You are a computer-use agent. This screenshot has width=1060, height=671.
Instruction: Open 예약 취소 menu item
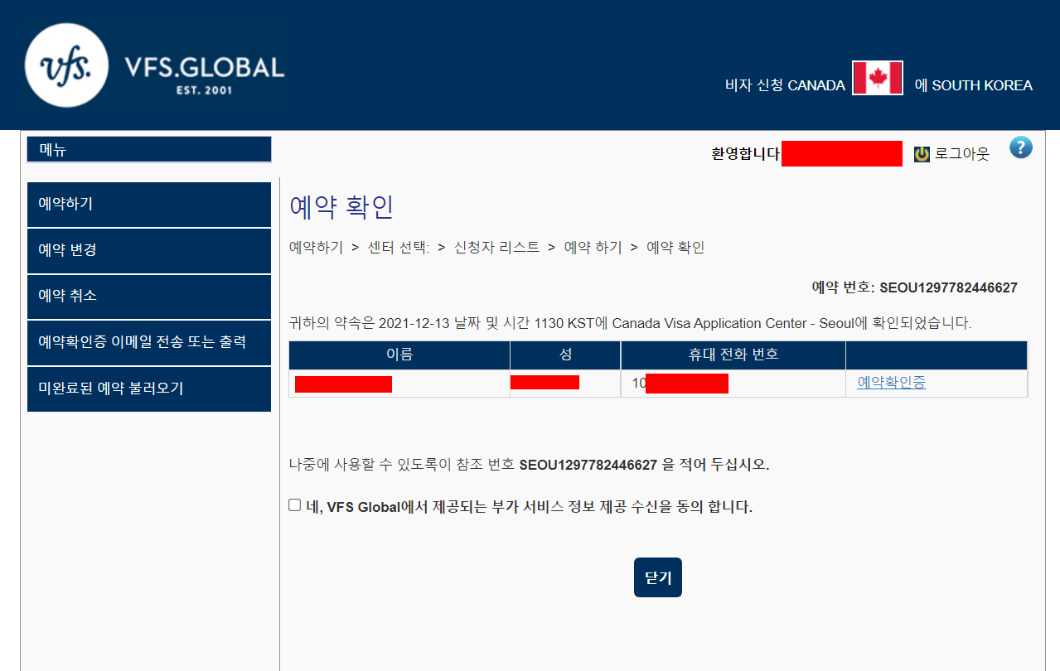pyautogui.click(x=149, y=297)
